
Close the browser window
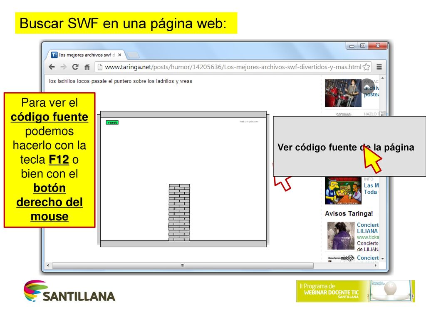(378, 46)
